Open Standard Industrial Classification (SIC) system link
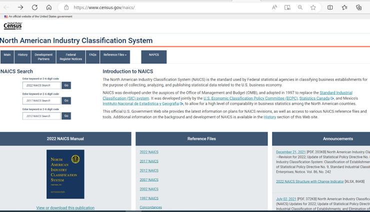 [336, 93]
